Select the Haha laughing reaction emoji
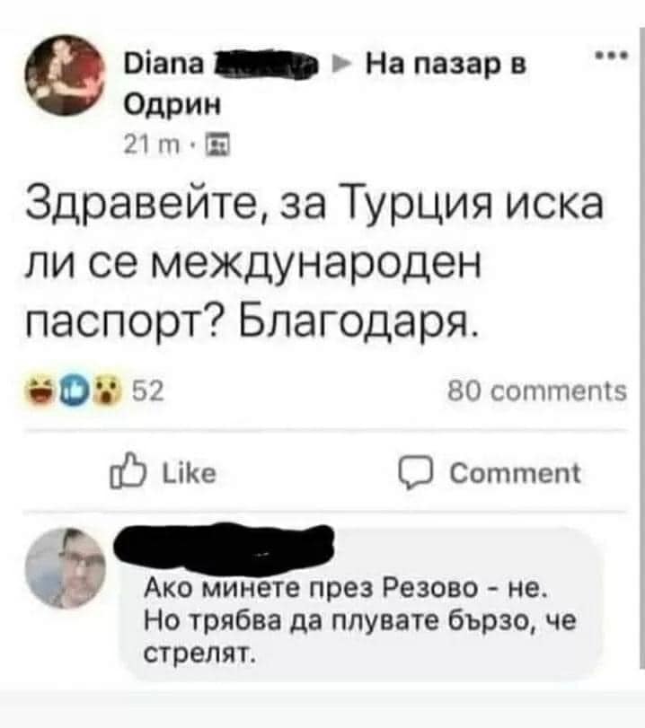Screen dimensions: 645x728 (x=42, y=390)
